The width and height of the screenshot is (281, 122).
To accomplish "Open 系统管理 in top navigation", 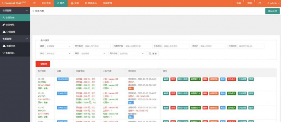I will (108, 3).
